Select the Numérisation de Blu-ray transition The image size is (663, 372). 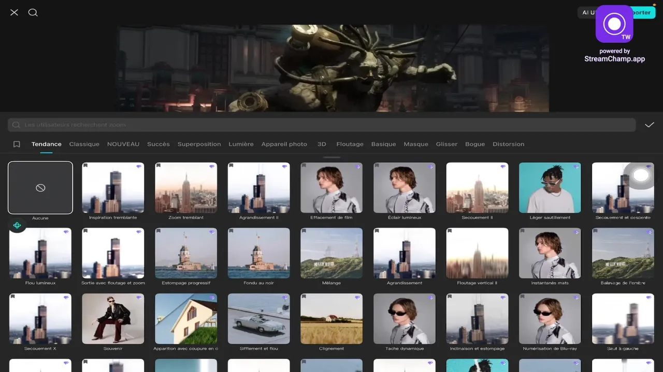[550, 319]
